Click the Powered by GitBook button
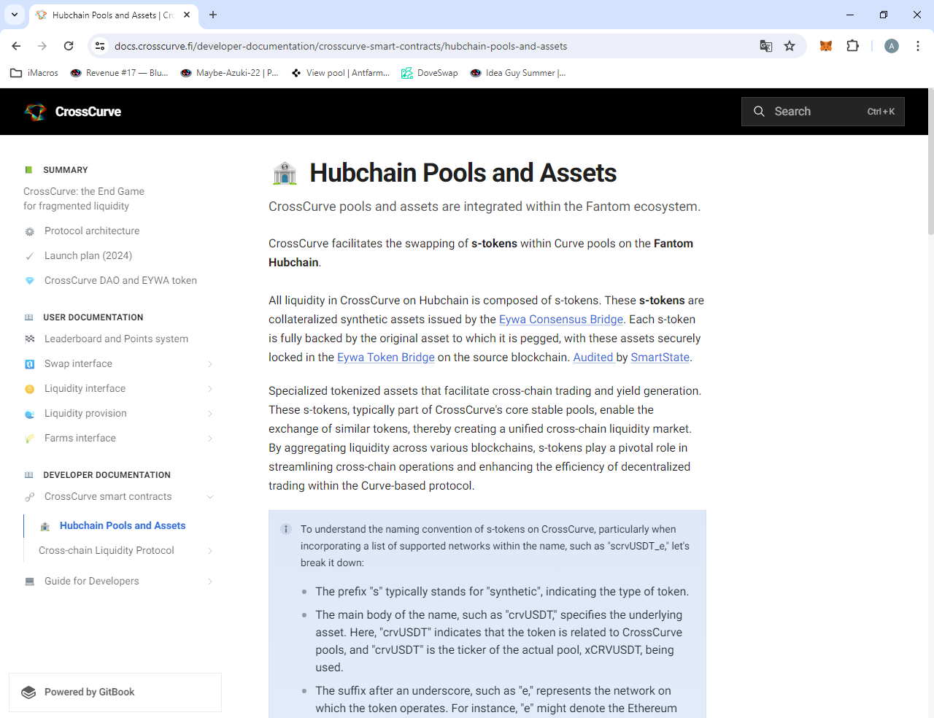This screenshot has width=934, height=718. click(115, 692)
